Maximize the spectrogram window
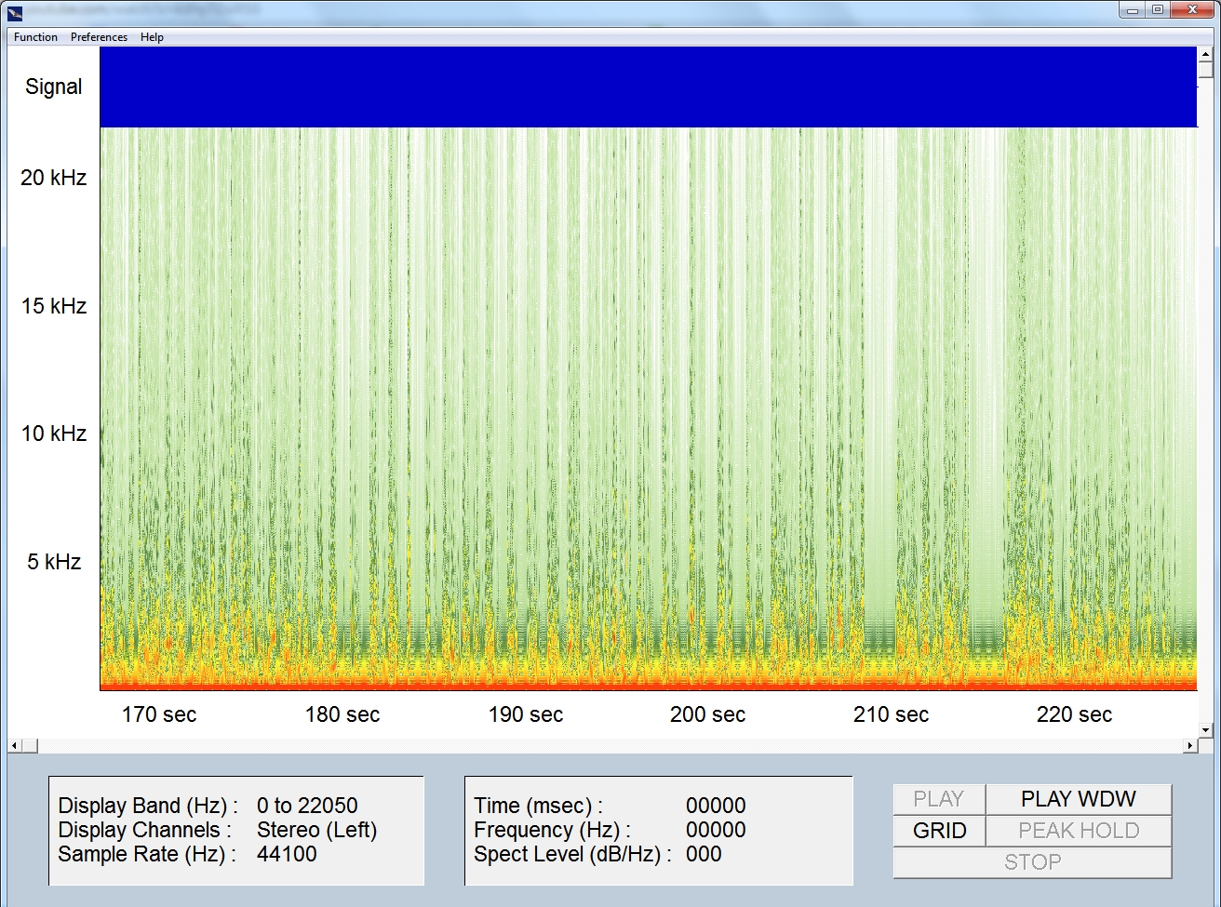 [1158, 10]
